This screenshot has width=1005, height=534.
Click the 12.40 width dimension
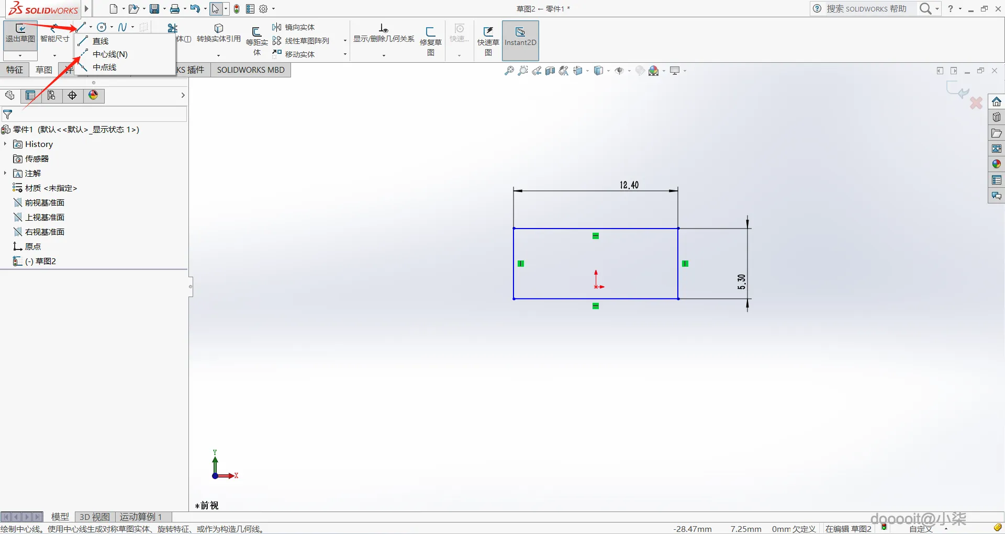click(x=629, y=185)
